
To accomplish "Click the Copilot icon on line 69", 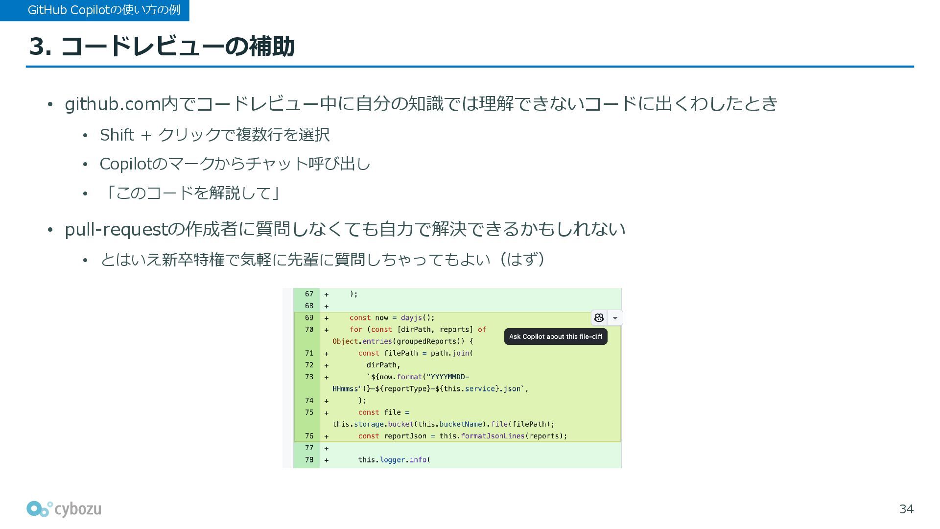I will click(599, 318).
